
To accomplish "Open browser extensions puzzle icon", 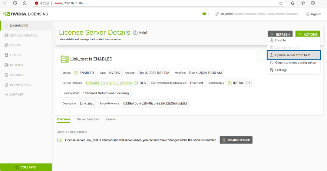I will click(292, 3).
